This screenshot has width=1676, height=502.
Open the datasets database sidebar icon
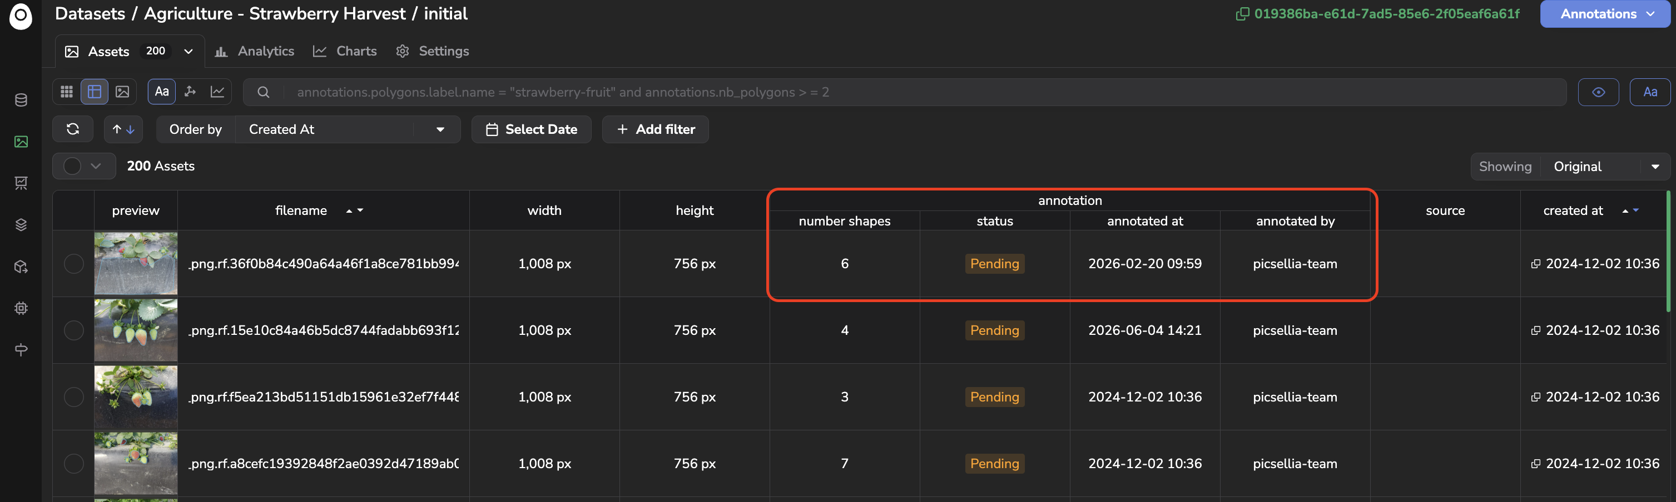coord(21,100)
